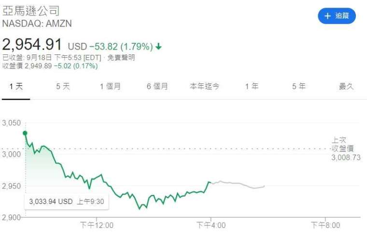This screenshot has width=367, height=239.
Task: Click the 下午12:00 axis label
Action: pos(97,226)
